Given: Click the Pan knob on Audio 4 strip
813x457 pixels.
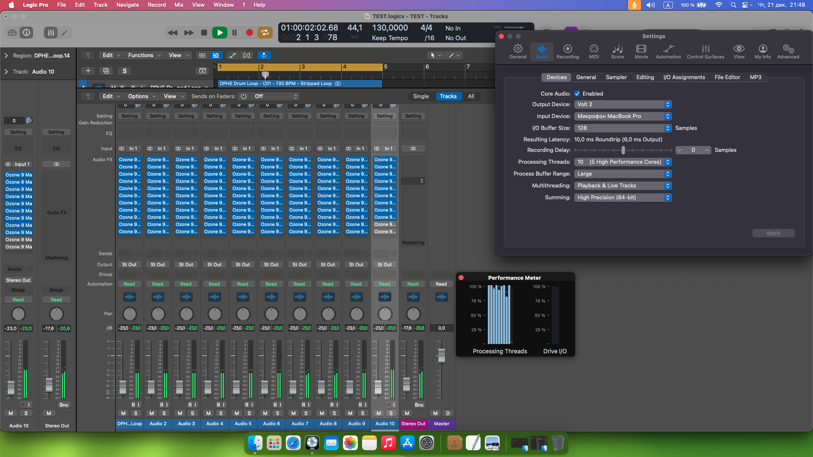Looking at the screenshot, I should point(214,314).
